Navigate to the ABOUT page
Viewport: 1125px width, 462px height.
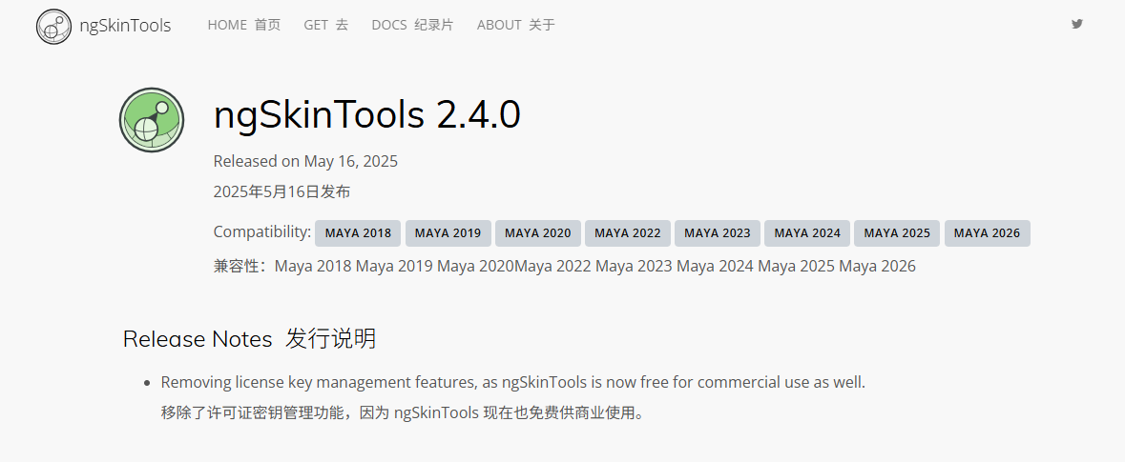point(515,26)
